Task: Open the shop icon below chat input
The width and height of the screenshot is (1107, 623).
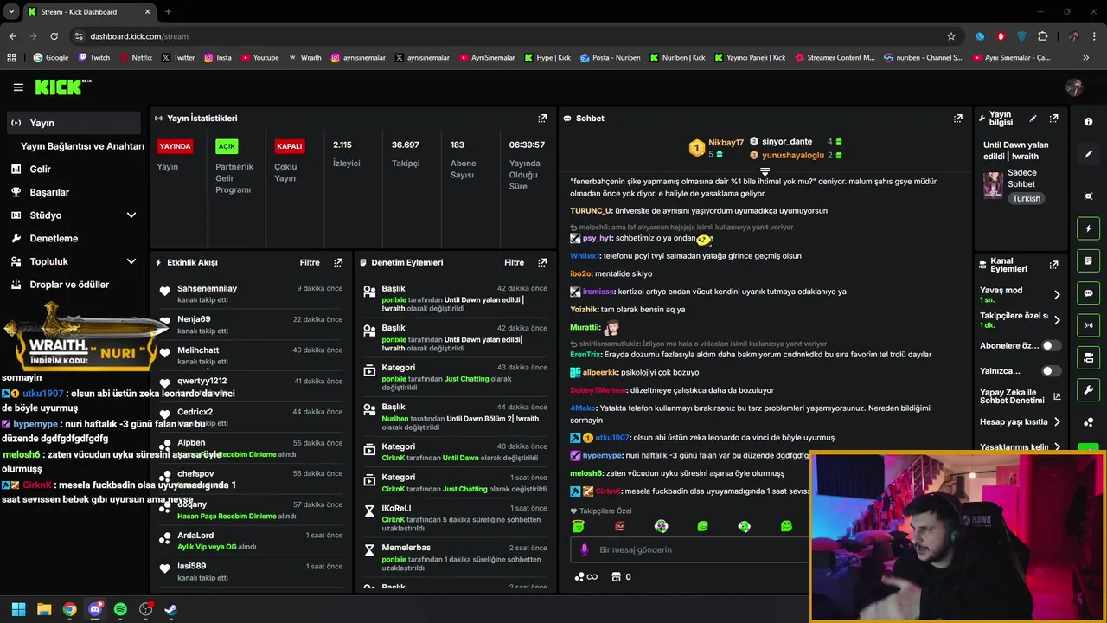Action: pyautogui.click(x=616, y=577)
